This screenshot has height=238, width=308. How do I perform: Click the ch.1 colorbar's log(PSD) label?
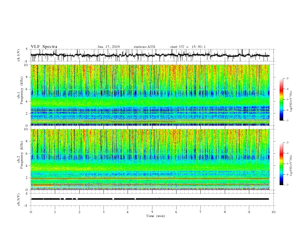tap(291, 101)
